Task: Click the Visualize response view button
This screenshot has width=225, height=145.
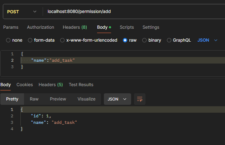Action: pyautogui.click(x=86, y=99)
